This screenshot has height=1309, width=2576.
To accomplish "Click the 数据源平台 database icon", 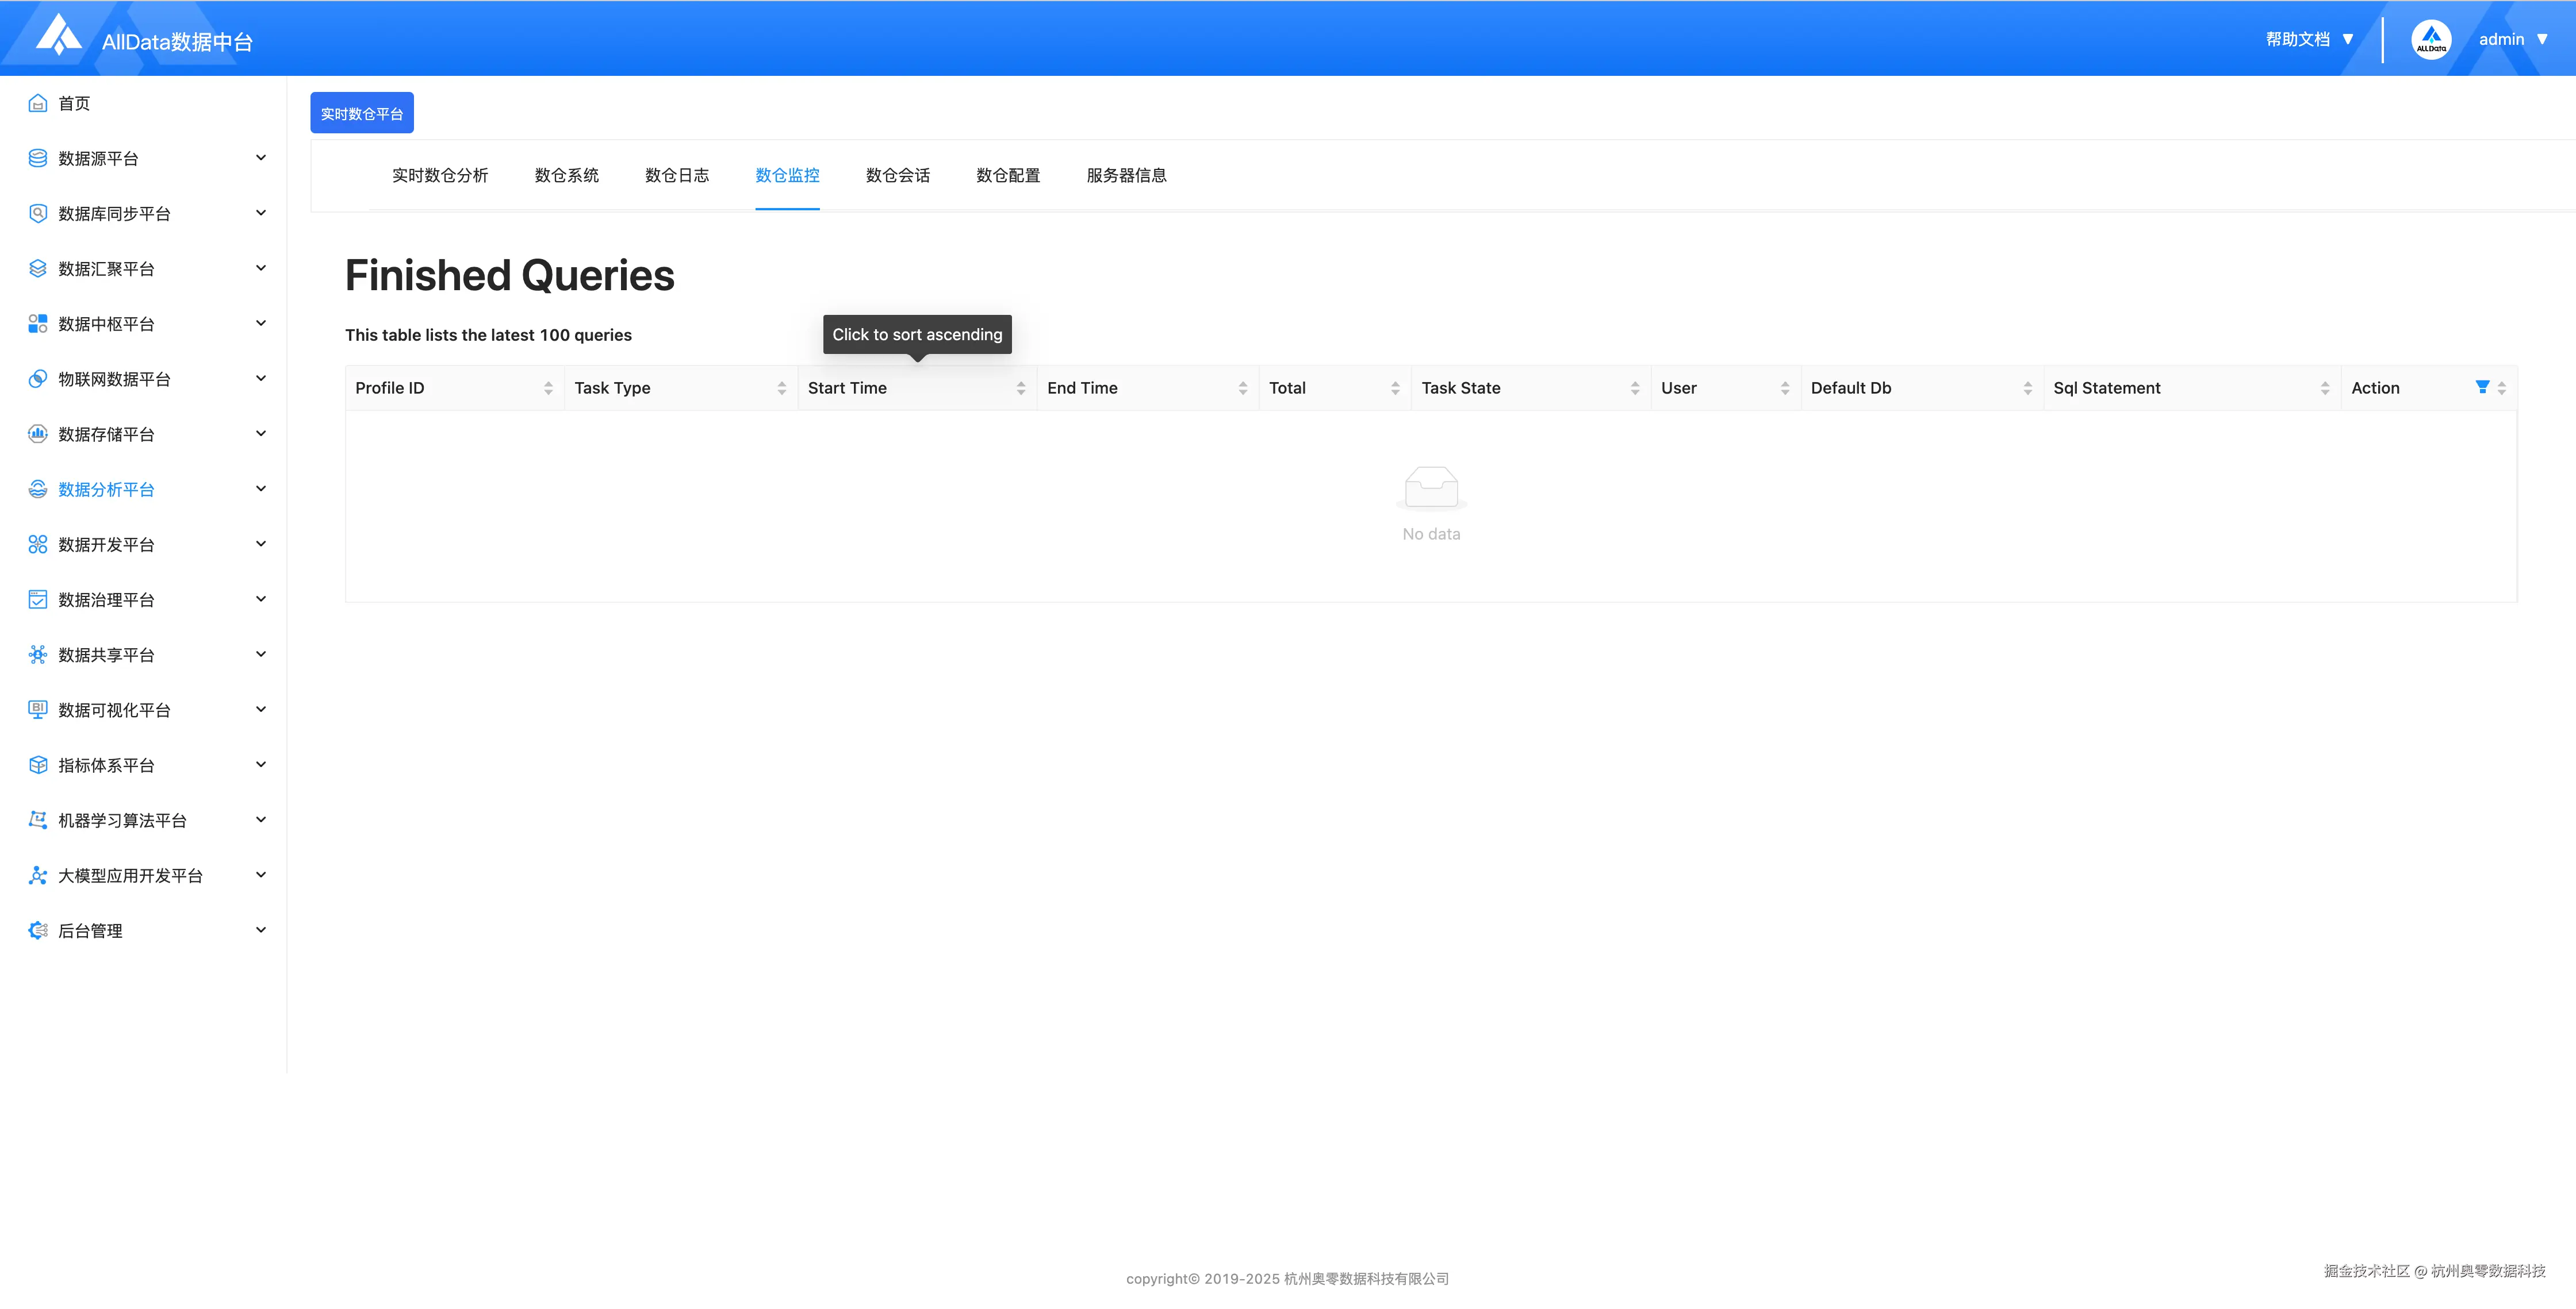I will point(38,158).
